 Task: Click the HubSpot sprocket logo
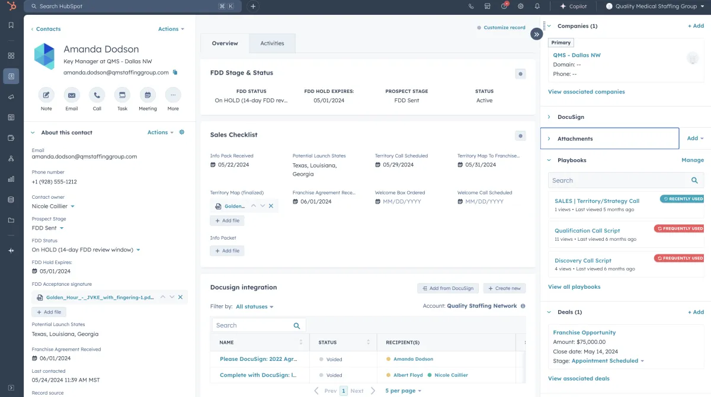tap(11, 7)
